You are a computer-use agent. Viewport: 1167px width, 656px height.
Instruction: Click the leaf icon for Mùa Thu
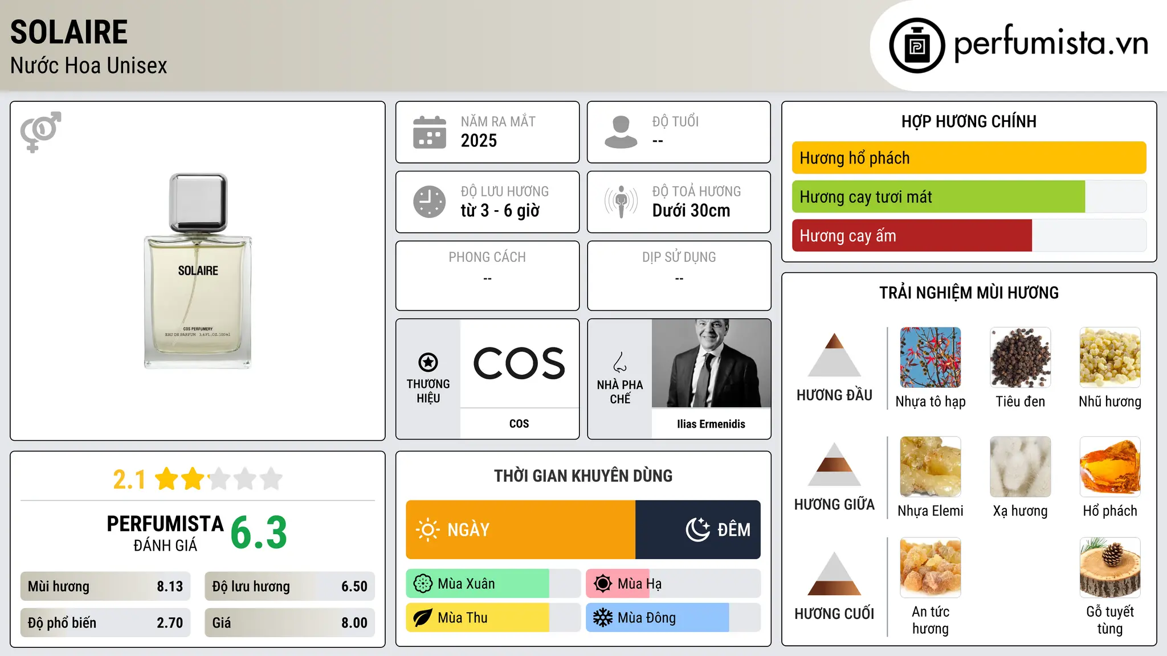tap(423, 618)
